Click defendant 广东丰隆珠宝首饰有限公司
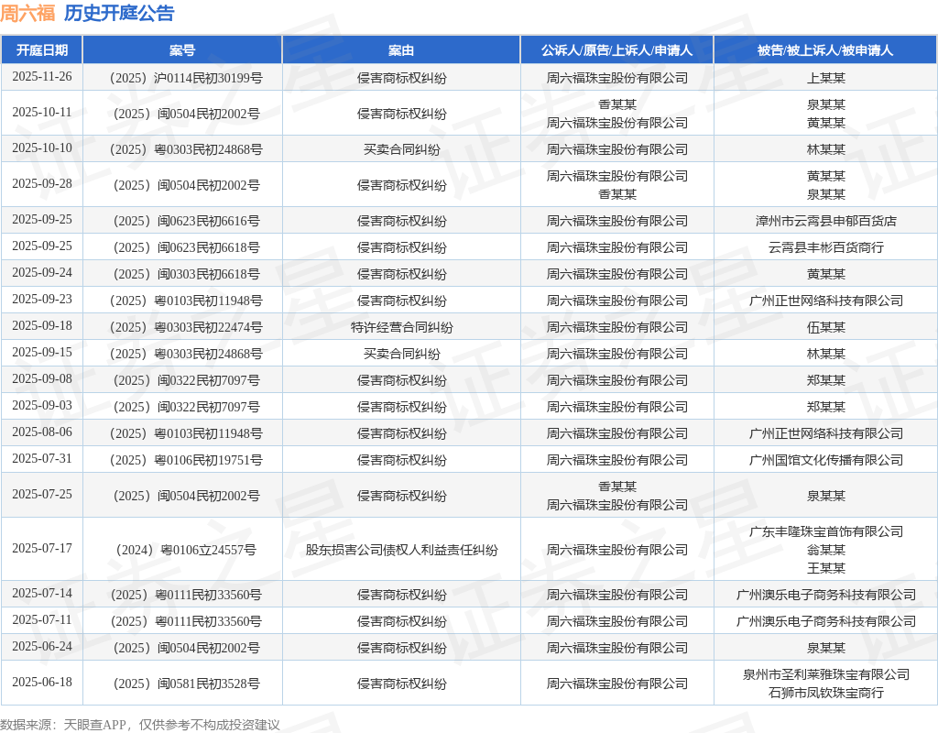 pyautogui.click(x=825, y=531)
